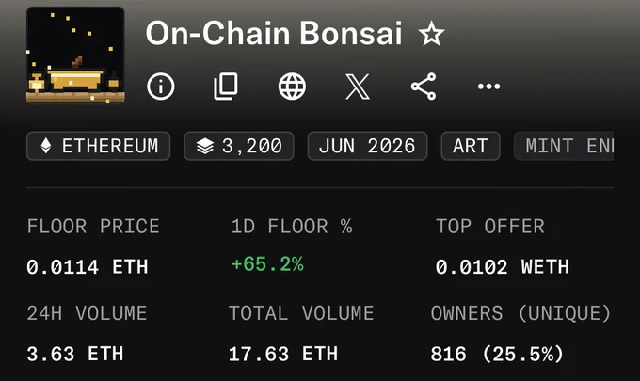Viewport: 640px width, 381px height.
Task: Open the X (Twitter) profile icon
Action: 358,87
